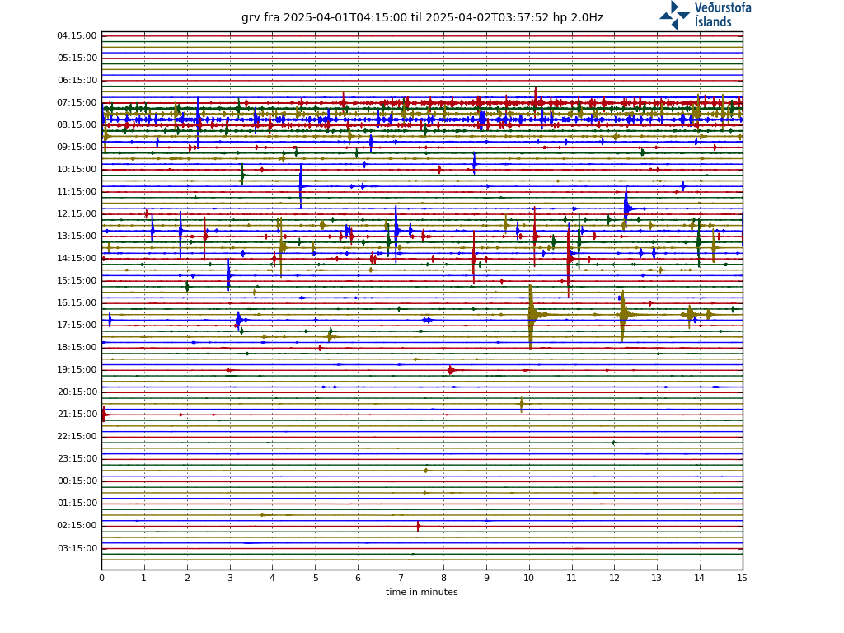The width and height of the screenshot is (844, 633).
Task: Click the 08:15:00 time label
Action: (x=77, y=125)
